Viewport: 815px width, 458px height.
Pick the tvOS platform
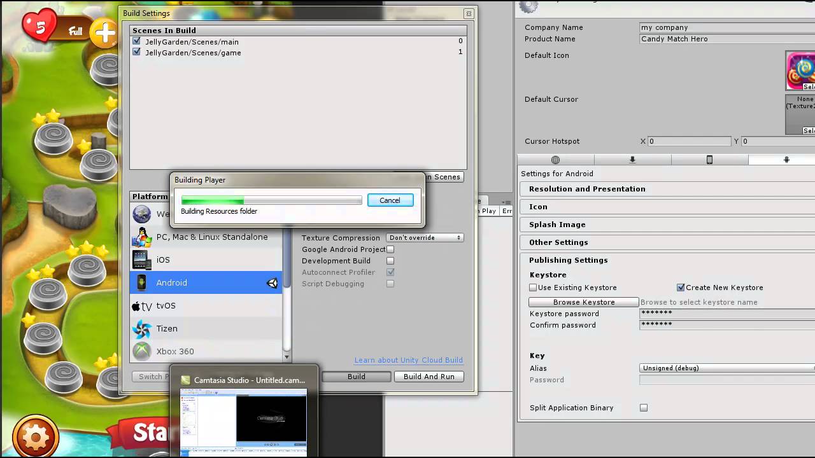point(206,305)
